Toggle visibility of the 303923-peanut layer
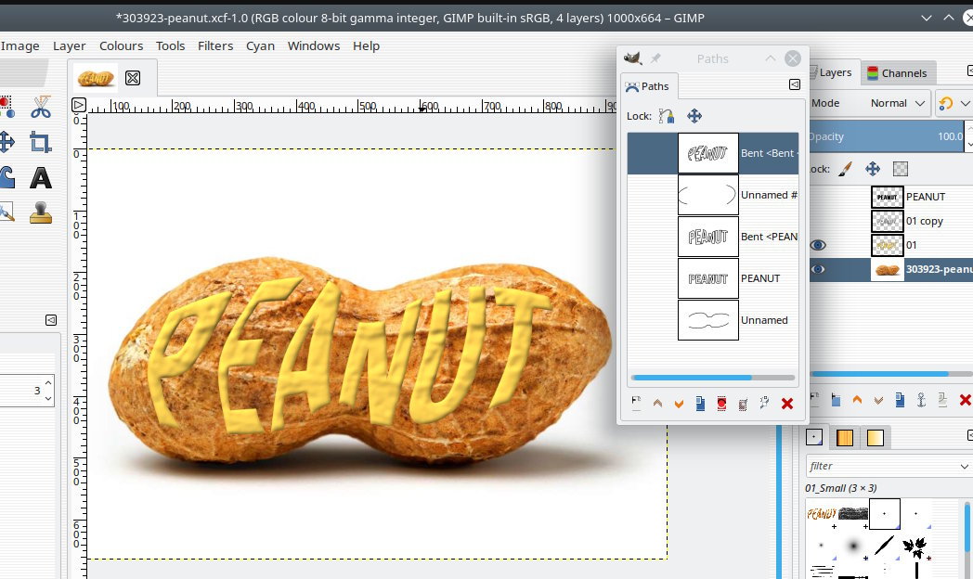 point(818,270)
